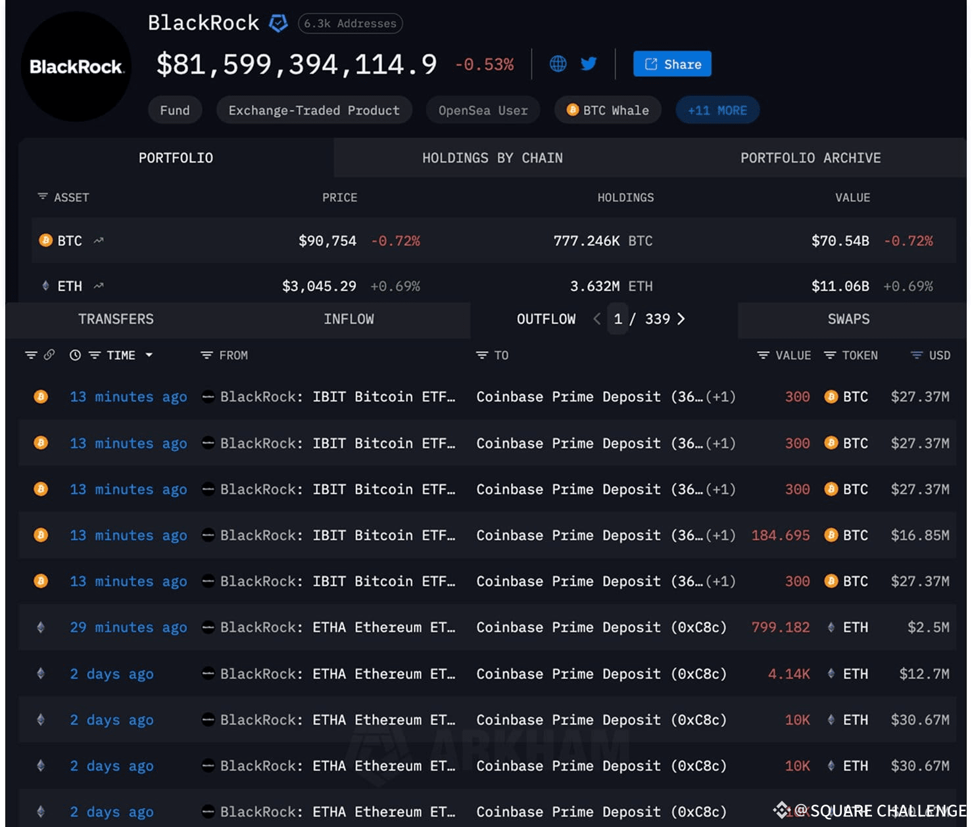Open the SWAPS tab
The width and height of the screenshot is (972, 827).
(x=848, y=319)
